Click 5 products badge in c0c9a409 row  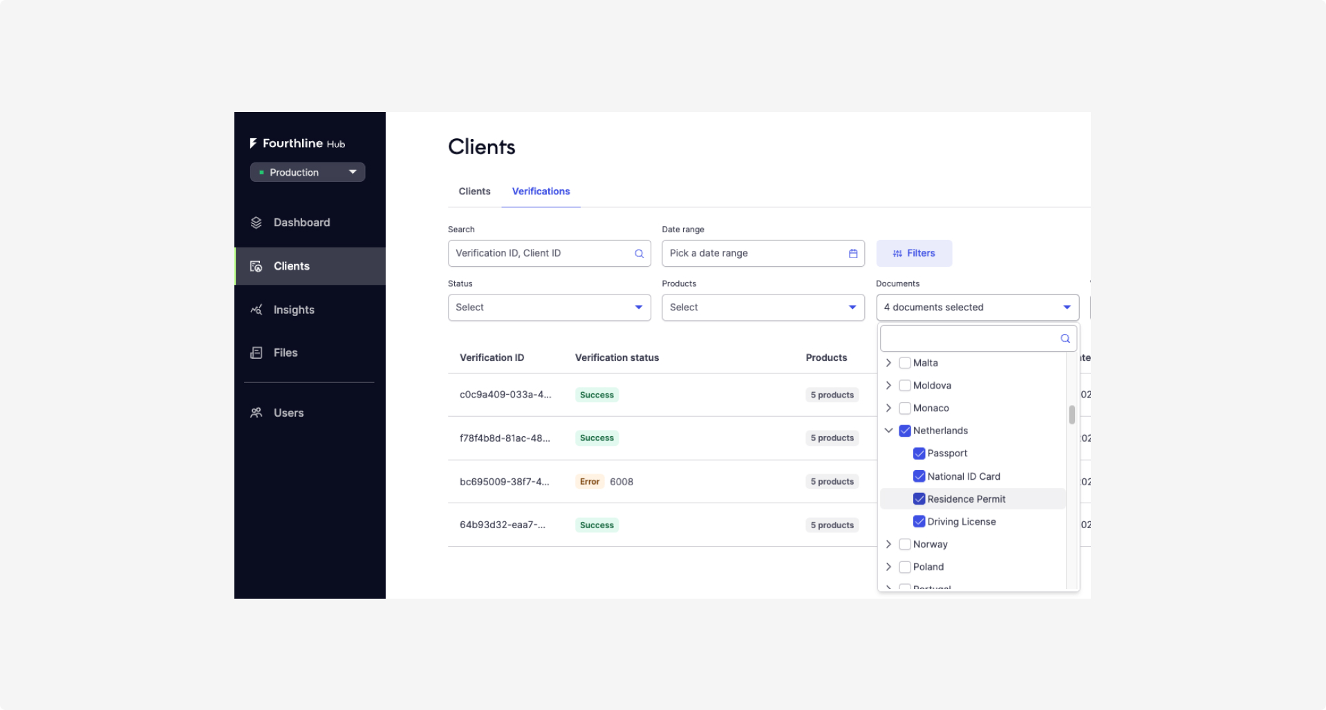click(x=832, y=395)
